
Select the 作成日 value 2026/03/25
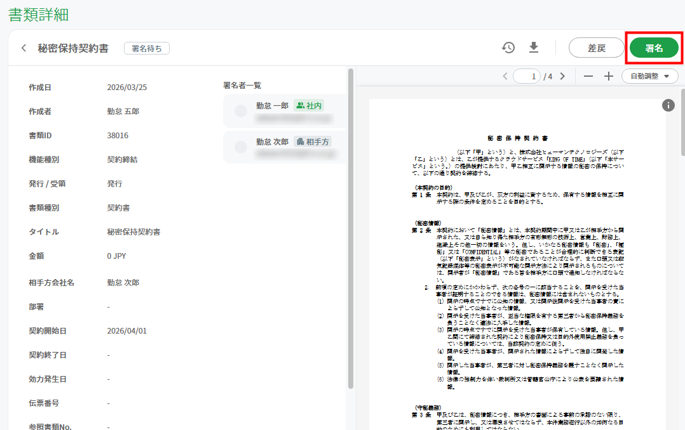point(126,88)
